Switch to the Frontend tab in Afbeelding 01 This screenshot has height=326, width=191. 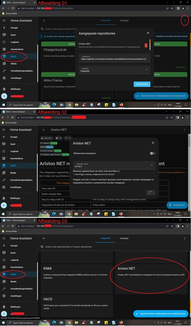tap(124, 21)
